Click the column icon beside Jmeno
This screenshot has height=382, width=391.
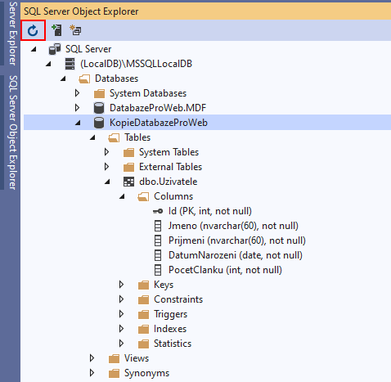pos(158,226)
